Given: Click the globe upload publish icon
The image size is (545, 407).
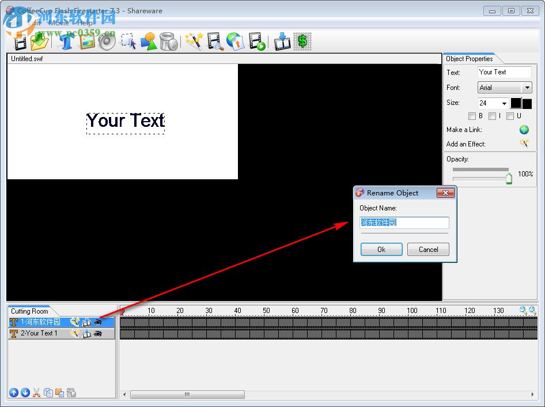Looking at the screenshot, I should point(235,42).
